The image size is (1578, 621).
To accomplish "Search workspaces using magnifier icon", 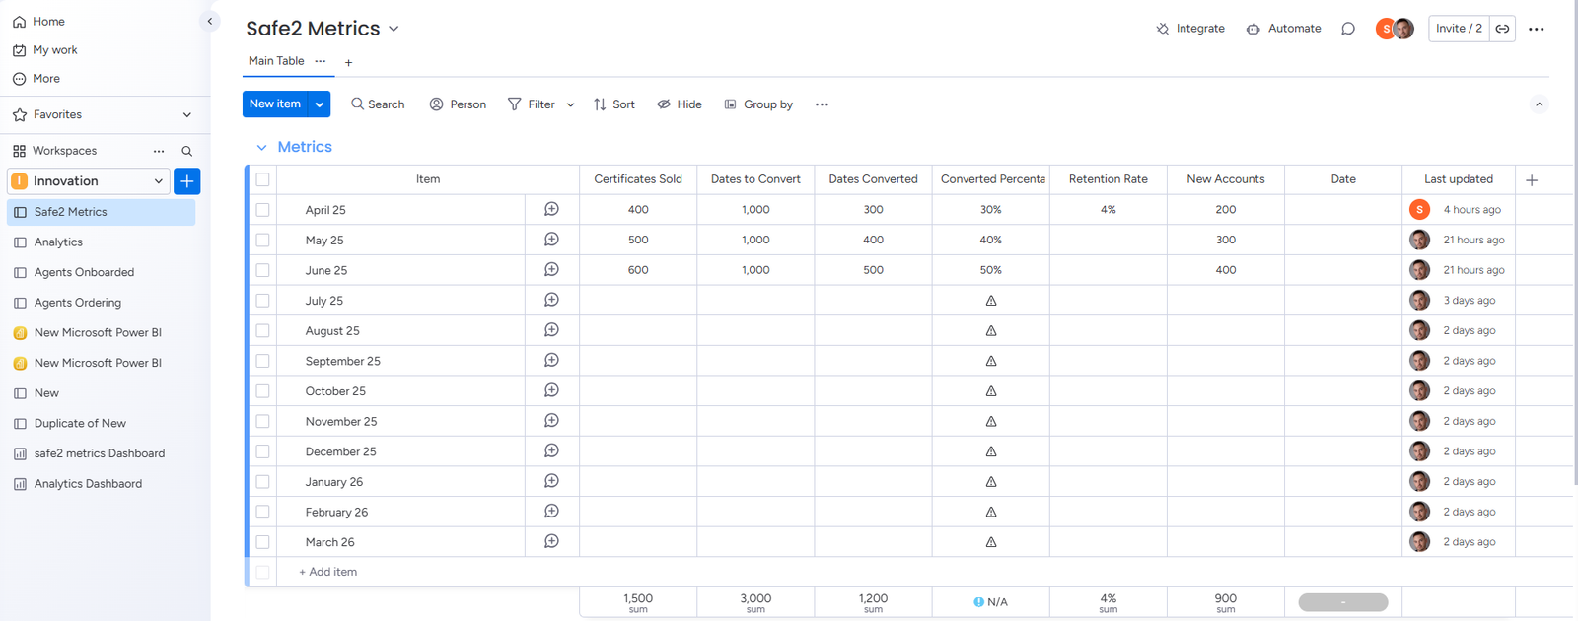I will pos(187,151).
